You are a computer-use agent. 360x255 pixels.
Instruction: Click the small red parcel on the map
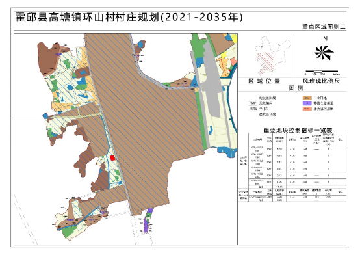click(x=112, y=157)
